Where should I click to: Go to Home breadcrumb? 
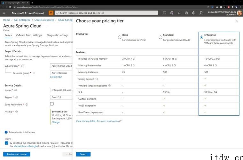click(6, 20)
